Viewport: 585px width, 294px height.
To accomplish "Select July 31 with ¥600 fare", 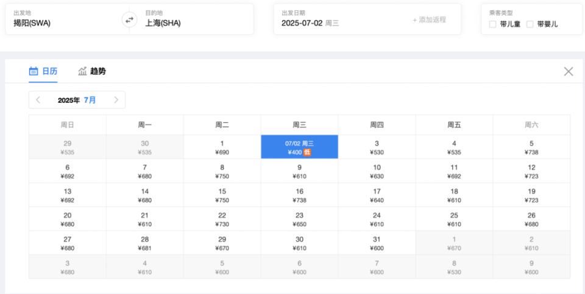I will [x=377, y=243].
